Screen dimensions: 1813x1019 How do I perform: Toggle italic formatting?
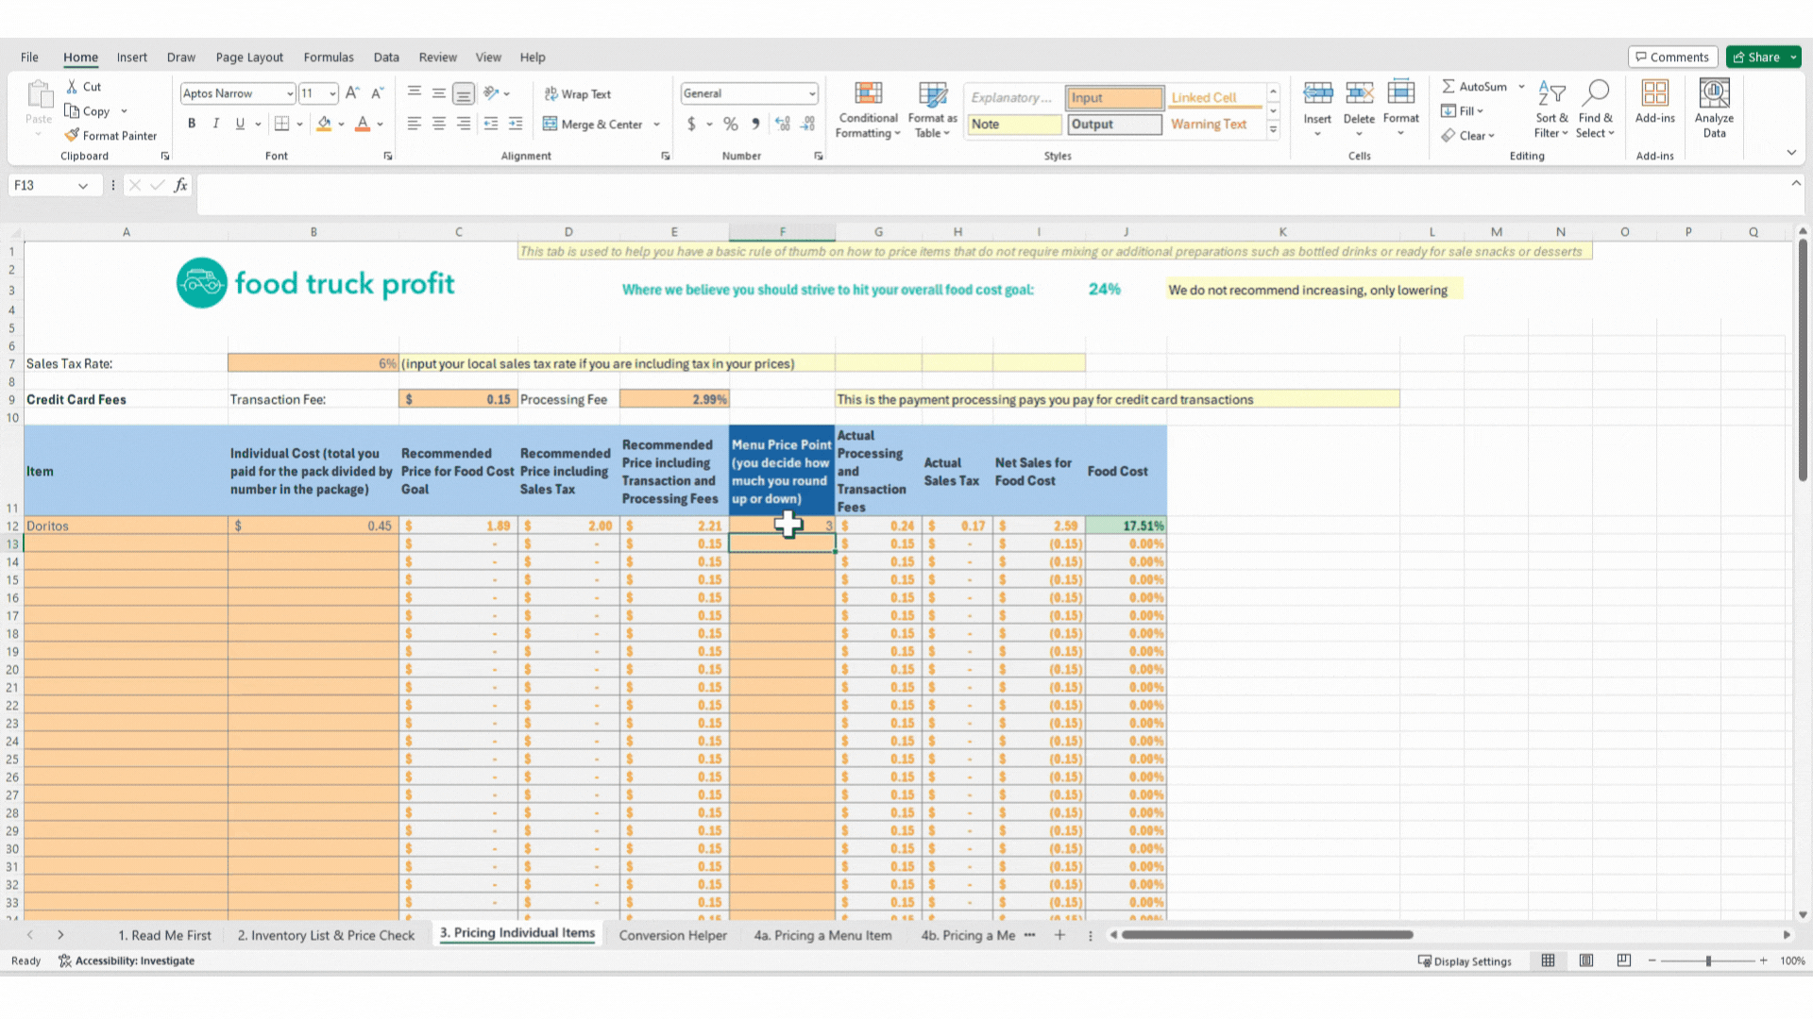(216, 124)
